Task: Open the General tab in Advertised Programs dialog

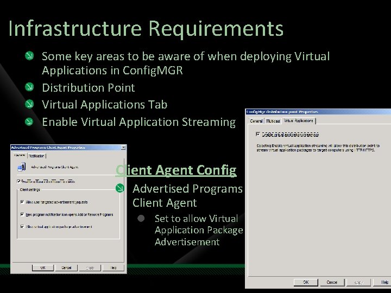Action: click(20, 156)
